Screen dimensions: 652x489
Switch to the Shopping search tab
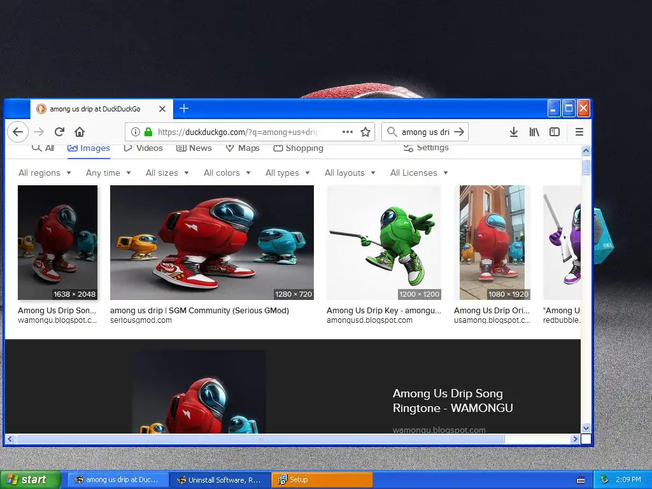298,148
